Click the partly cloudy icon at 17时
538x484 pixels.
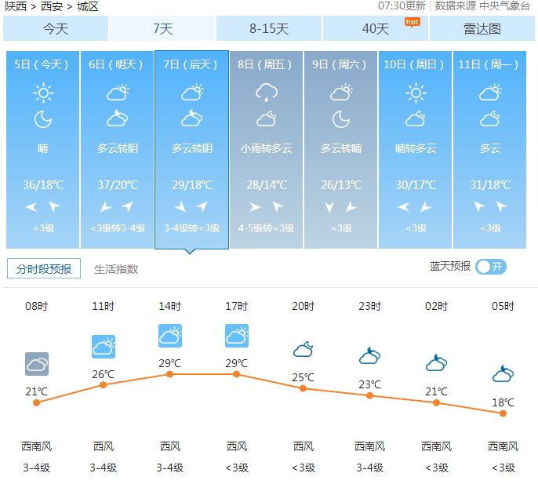point(237,336)
